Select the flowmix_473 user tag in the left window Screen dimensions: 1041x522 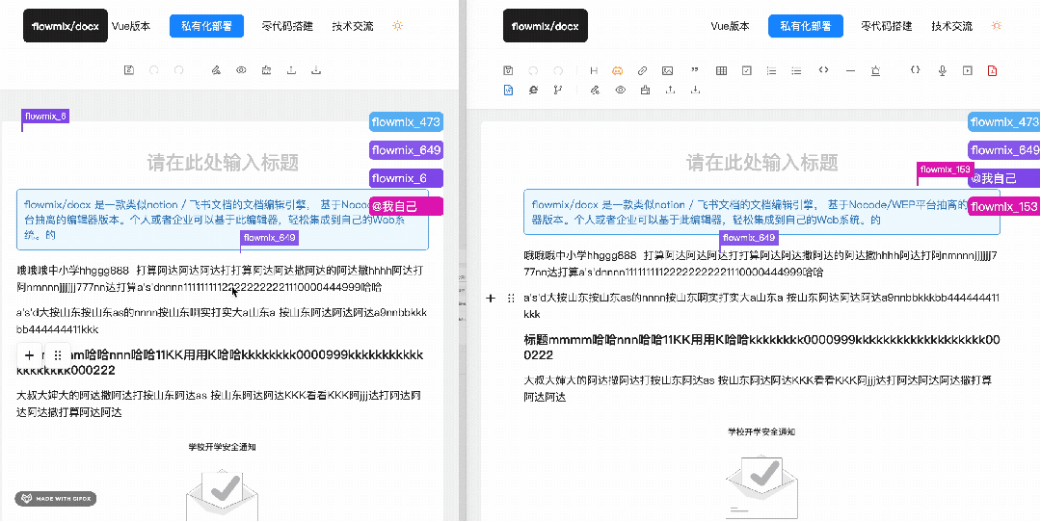tap(406, 122)
